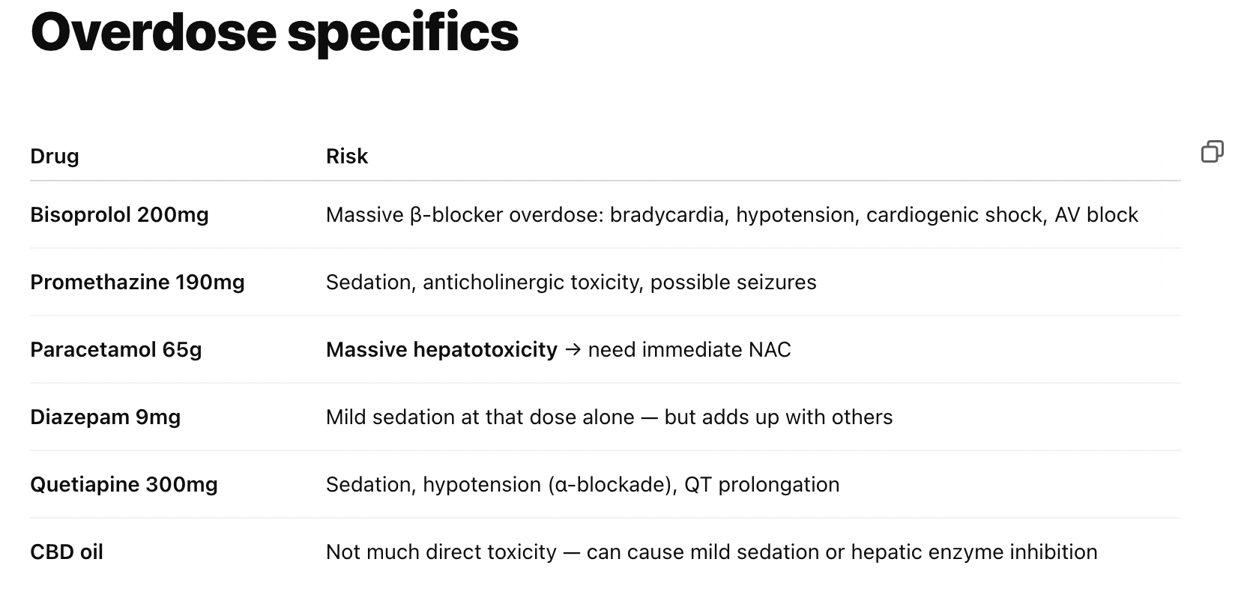1259x595 pixels.
Task: Click the 'possible seizures' text
Action: [x=734, y=283]
